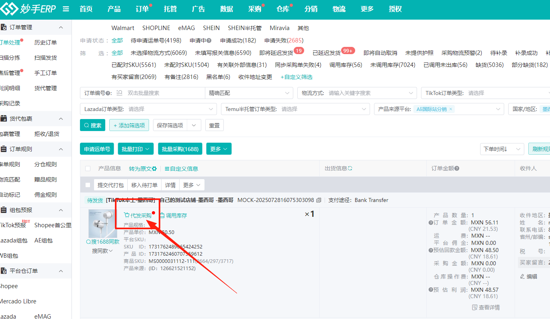Click the 移入待打单 button

coord(144,185)
